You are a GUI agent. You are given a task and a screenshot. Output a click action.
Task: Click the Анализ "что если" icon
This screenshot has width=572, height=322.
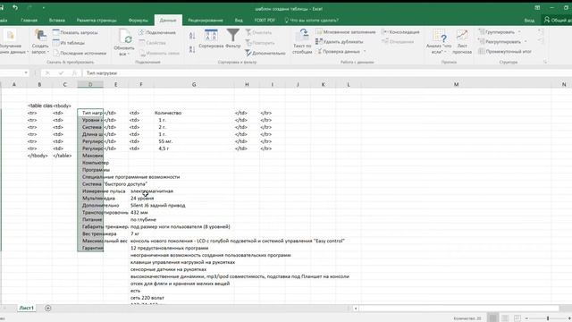439,36
